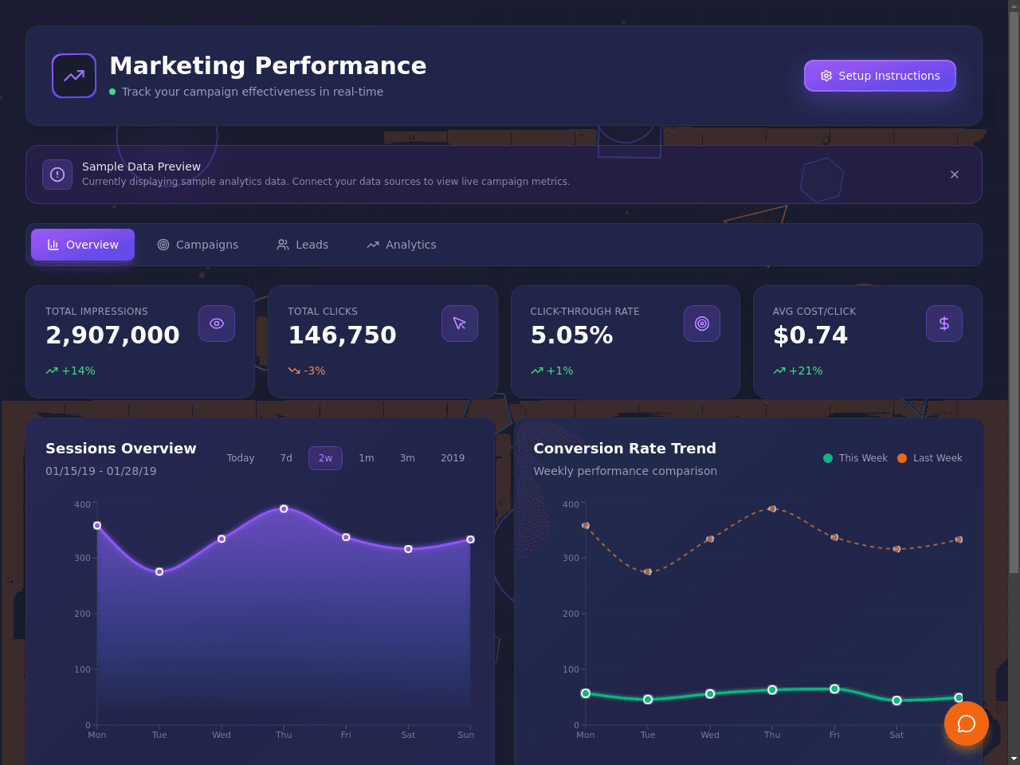Open the orange chat bubble widget
Viewport: 1020px width, 765px height.
click(x=967, y=724)
